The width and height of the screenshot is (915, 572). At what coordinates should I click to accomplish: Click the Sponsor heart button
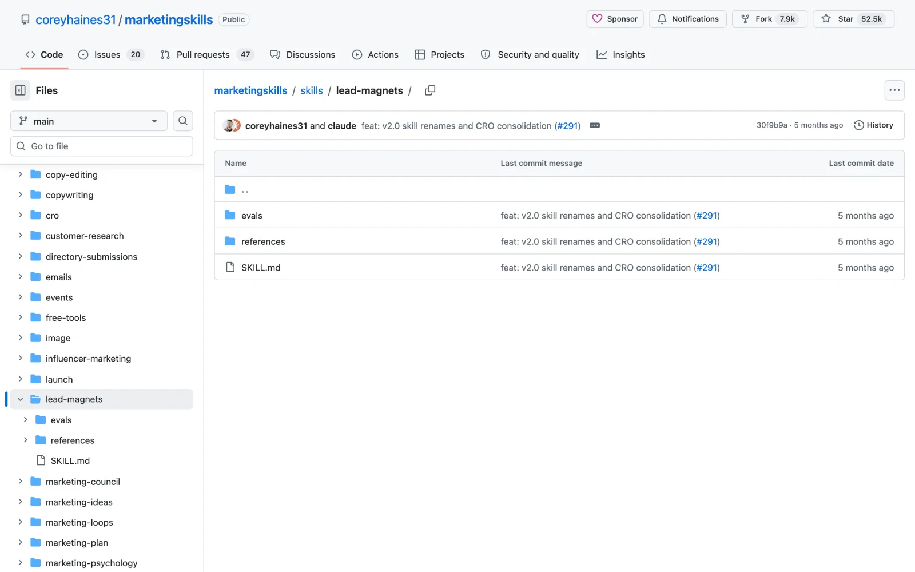(x=615, y=19)
